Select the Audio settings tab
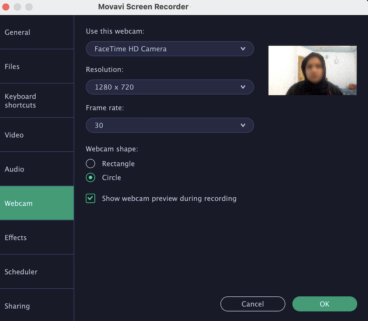368x321 pixels. coord(37,169)
